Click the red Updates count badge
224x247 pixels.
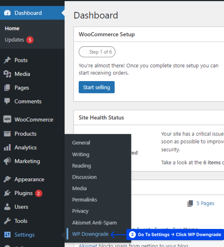tap(30, 40)
